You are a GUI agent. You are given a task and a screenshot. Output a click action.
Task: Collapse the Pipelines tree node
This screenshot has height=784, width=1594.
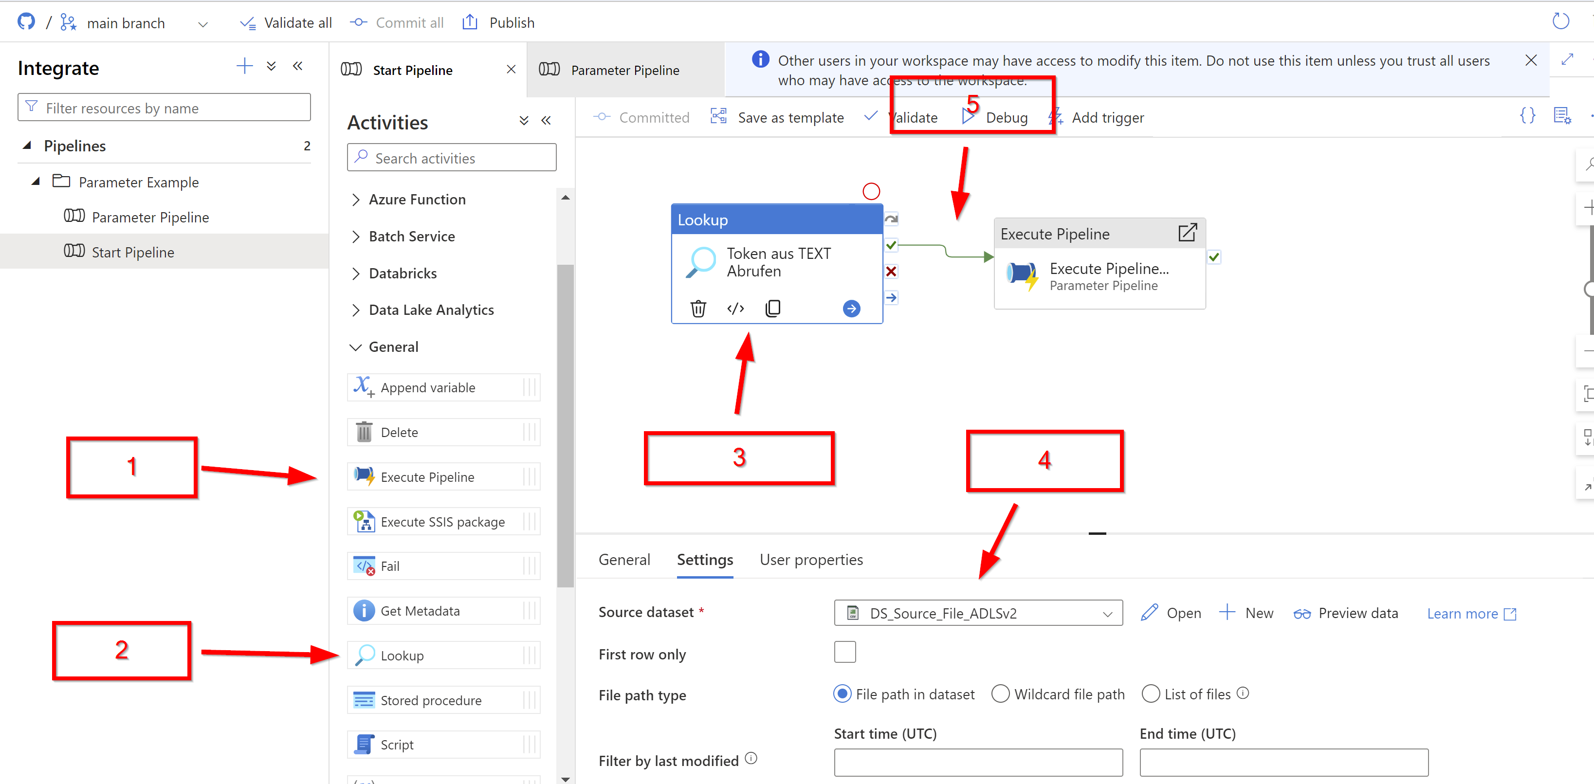(x=27, y=146)
